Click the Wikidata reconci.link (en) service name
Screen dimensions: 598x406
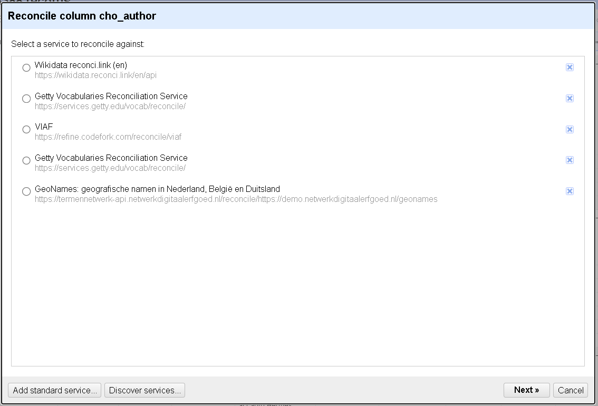click(81, 65)
